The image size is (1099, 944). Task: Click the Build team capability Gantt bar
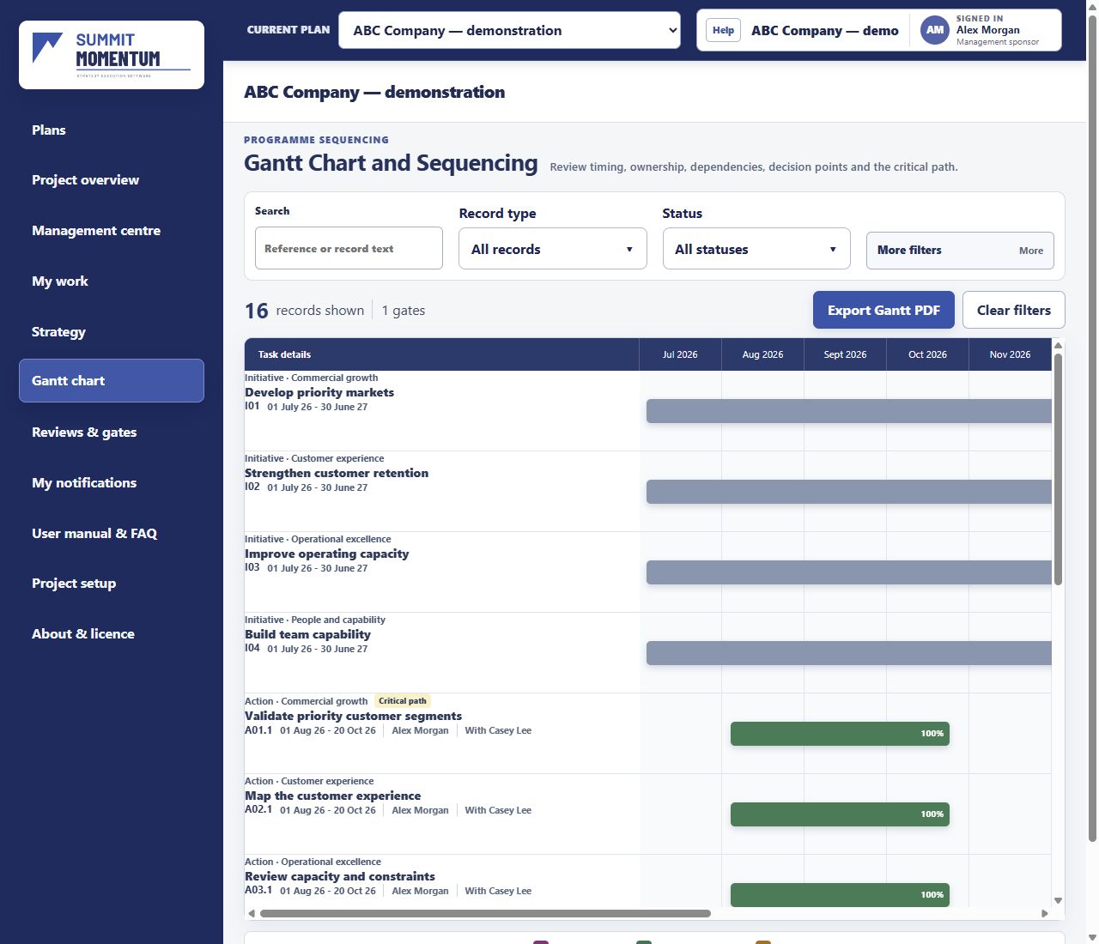(x=849, y=653)
